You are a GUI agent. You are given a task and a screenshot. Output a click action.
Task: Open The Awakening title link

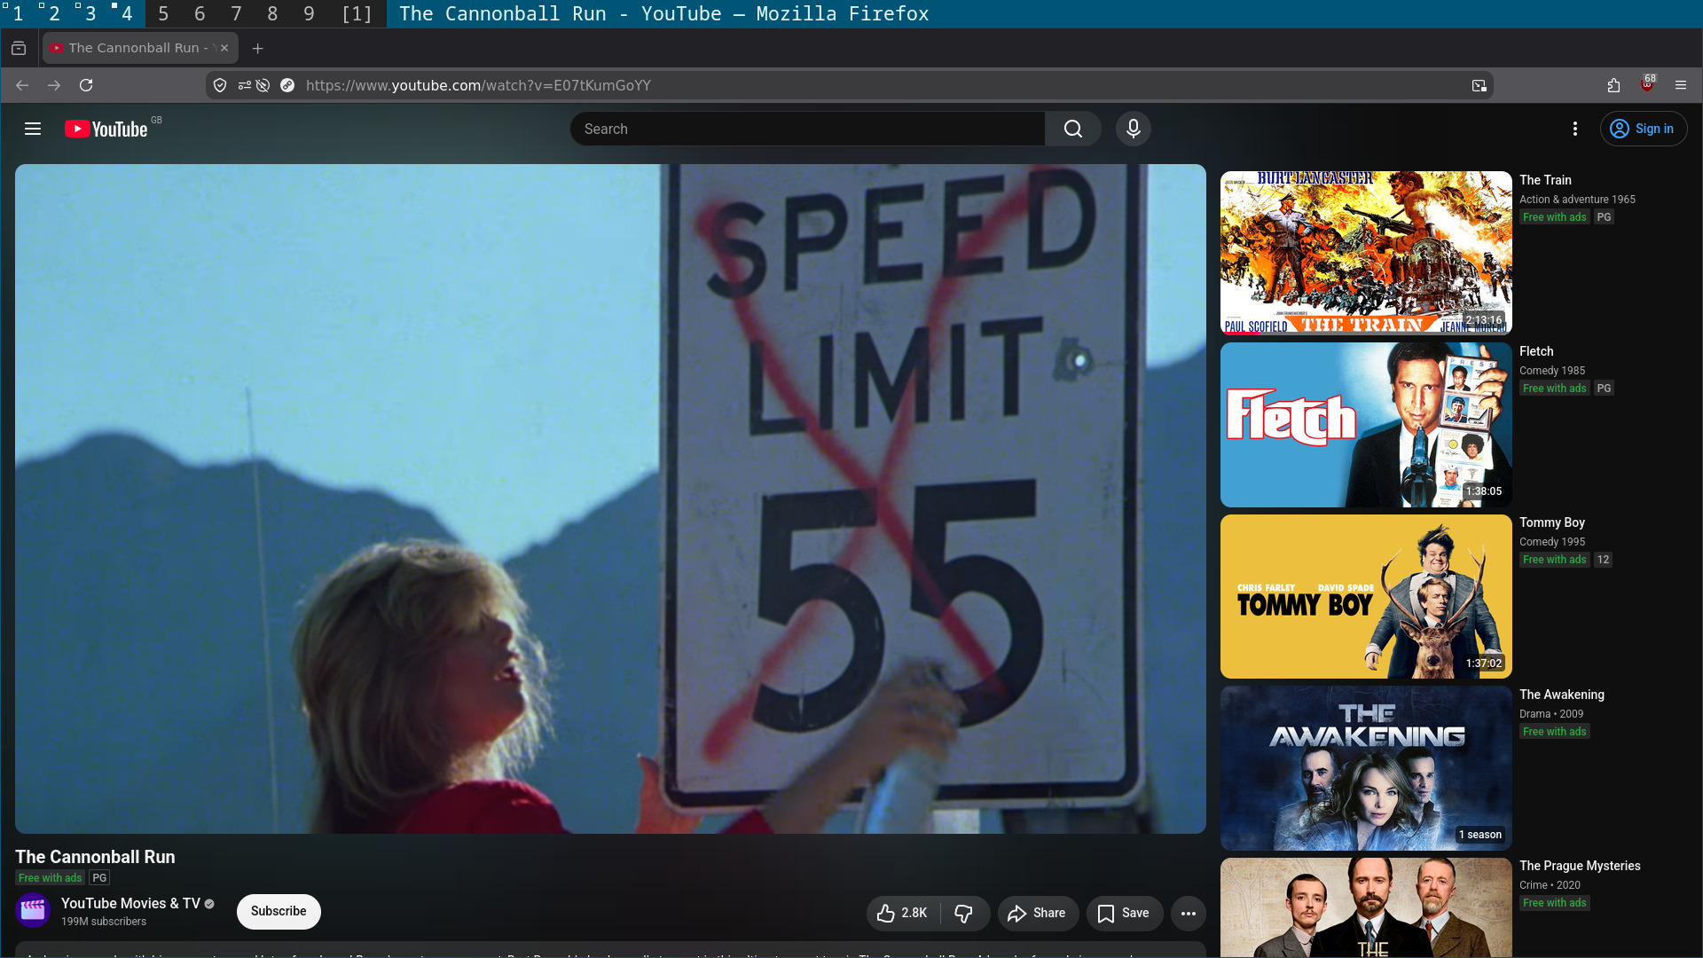pos(1562,695)
